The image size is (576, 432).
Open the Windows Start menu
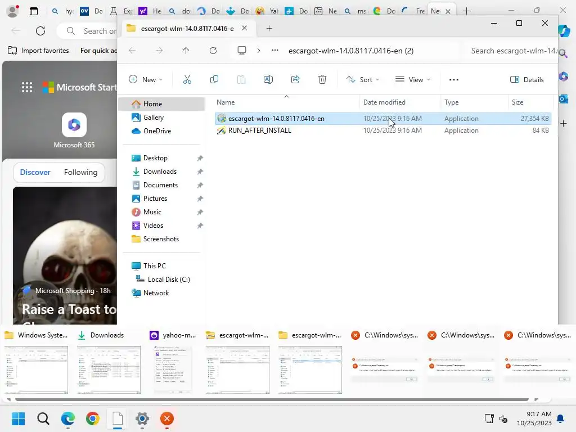(18, 418)
